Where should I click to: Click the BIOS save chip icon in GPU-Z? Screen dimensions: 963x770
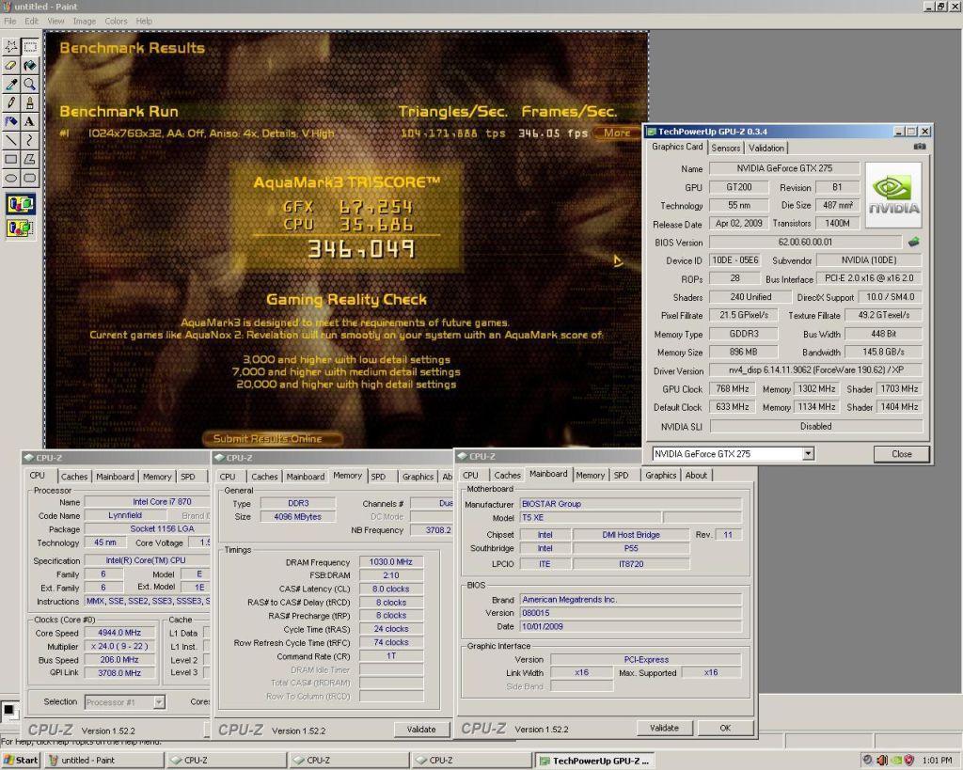(x=914, y=242)
